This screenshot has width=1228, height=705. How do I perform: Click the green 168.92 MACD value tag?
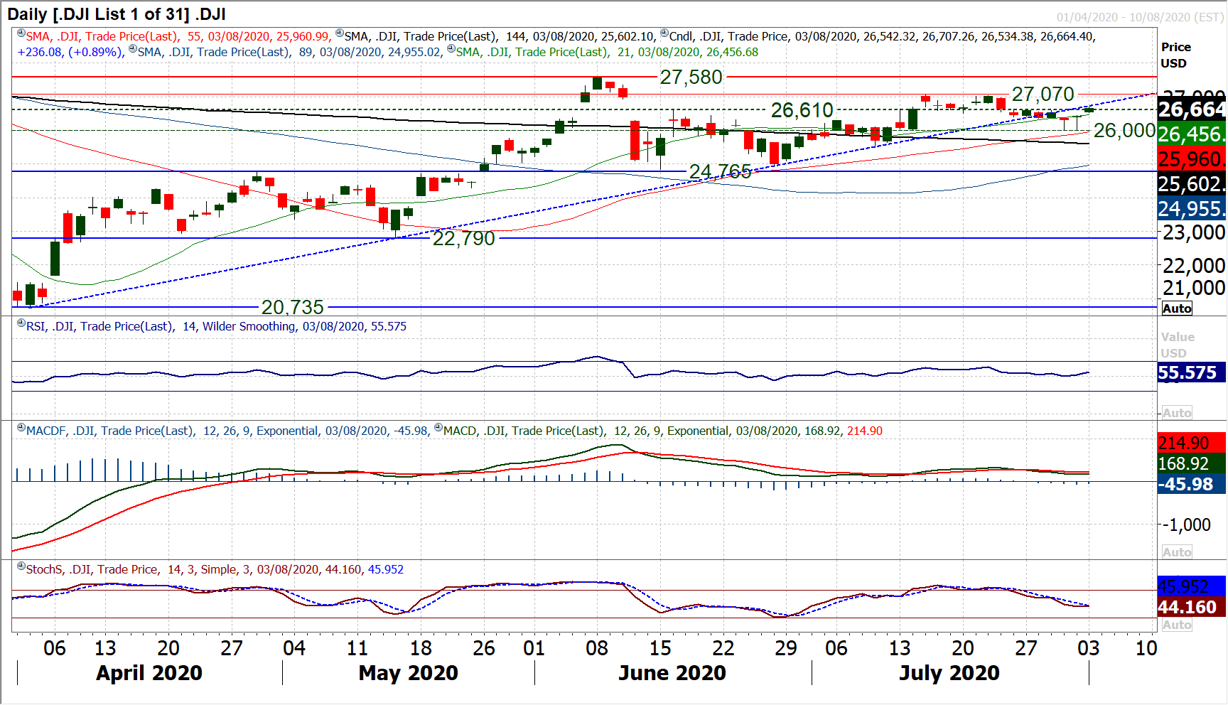[1192, 463]
